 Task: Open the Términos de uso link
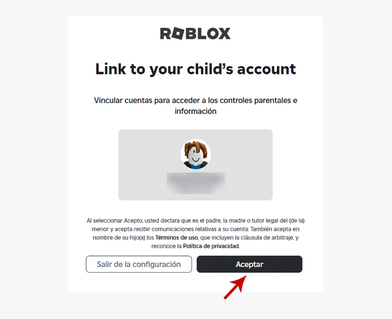pyautogui.click(x=172, y=238)
